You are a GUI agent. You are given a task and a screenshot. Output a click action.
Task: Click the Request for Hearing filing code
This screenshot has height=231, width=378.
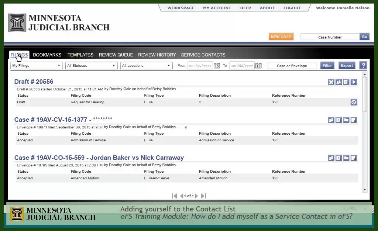87,102
